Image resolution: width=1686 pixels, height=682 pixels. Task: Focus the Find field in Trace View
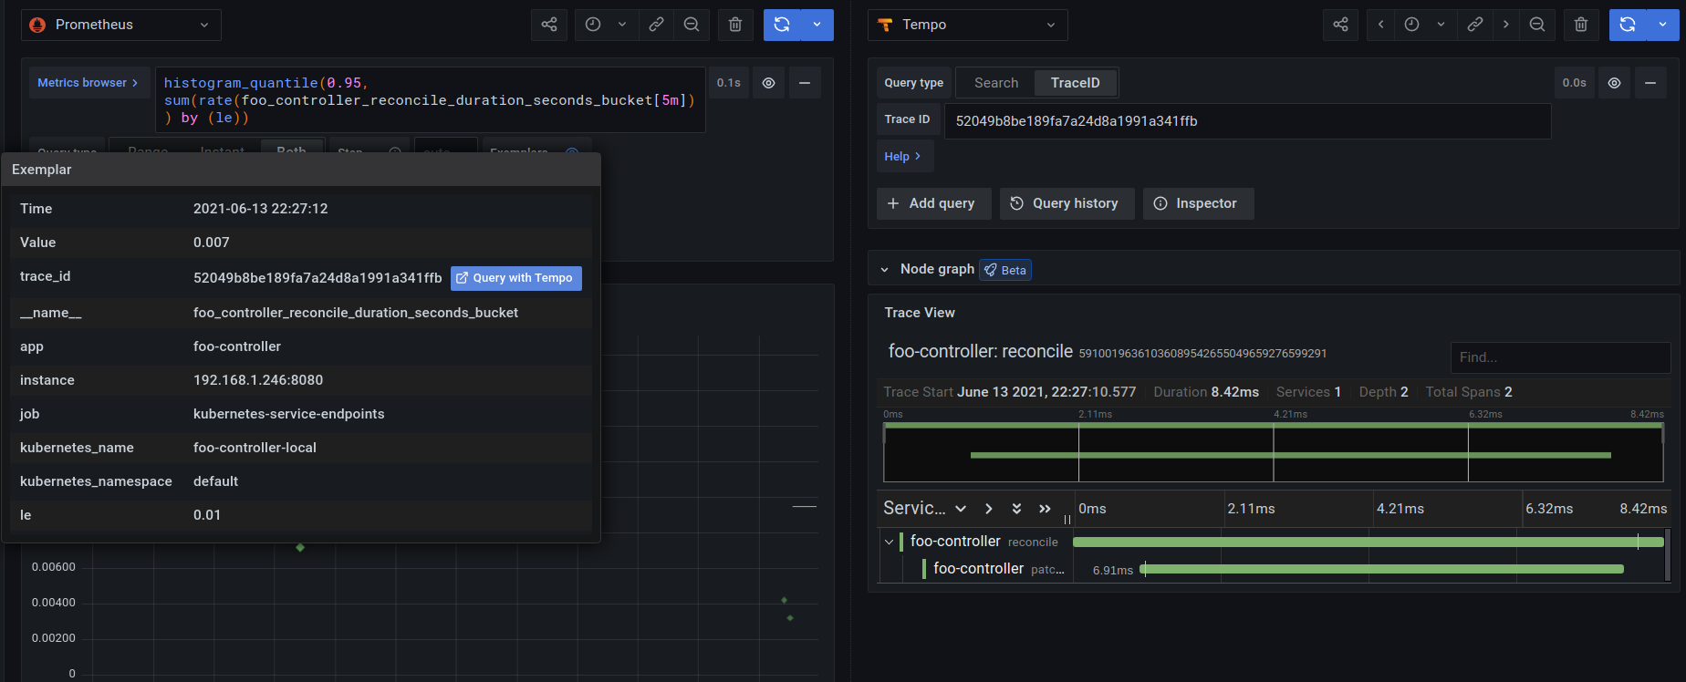point(1560,357)
